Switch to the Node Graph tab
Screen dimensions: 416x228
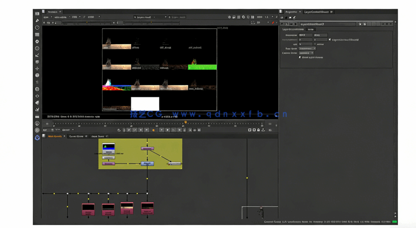point(55,136)
